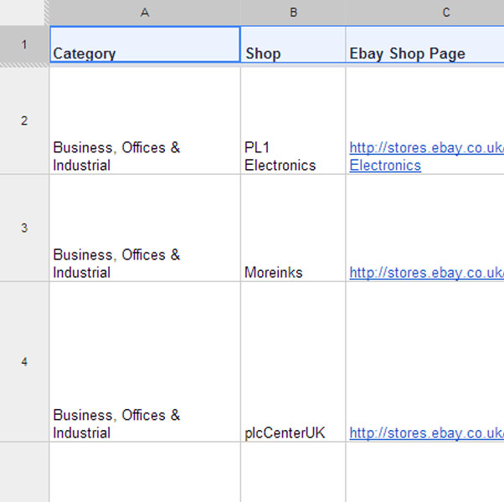Open the plcCenterUK eBay store link
This screenshot has height=502, width=504.
click(426, 433)
